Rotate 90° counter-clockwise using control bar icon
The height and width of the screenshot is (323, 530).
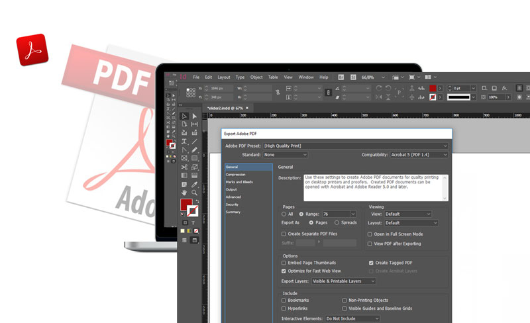click(x=388, y=88)
